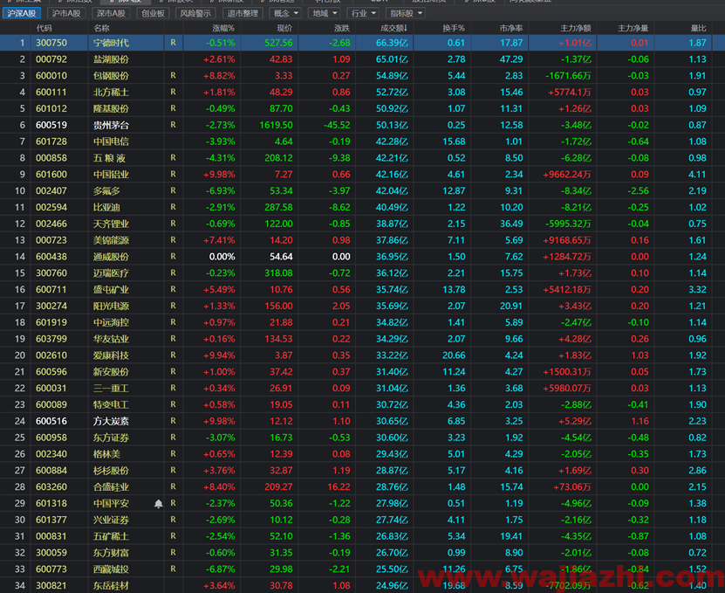Select stock 兴业证券
Viewport: 725px width, 593px height.
[x=111, y=520]
